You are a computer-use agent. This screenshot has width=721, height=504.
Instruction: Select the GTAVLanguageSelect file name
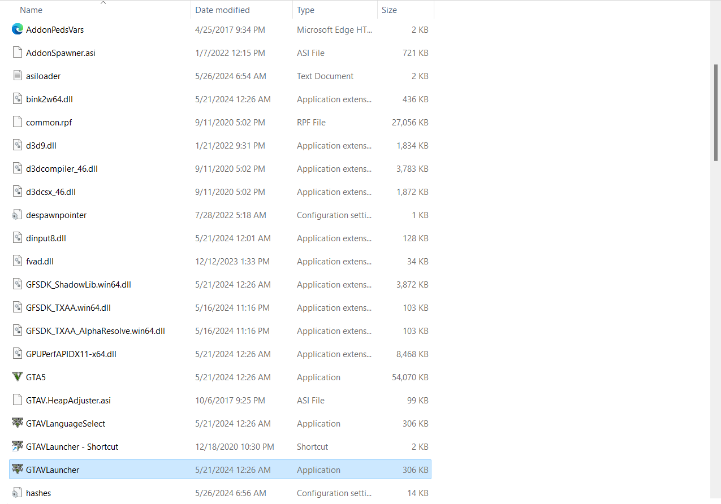tap(66, 423)
